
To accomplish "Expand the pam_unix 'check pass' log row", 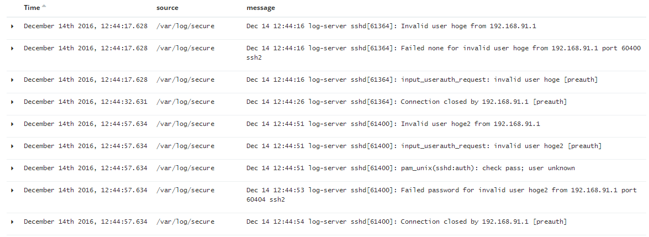I will pyautogui.click(x=13, y=168).
